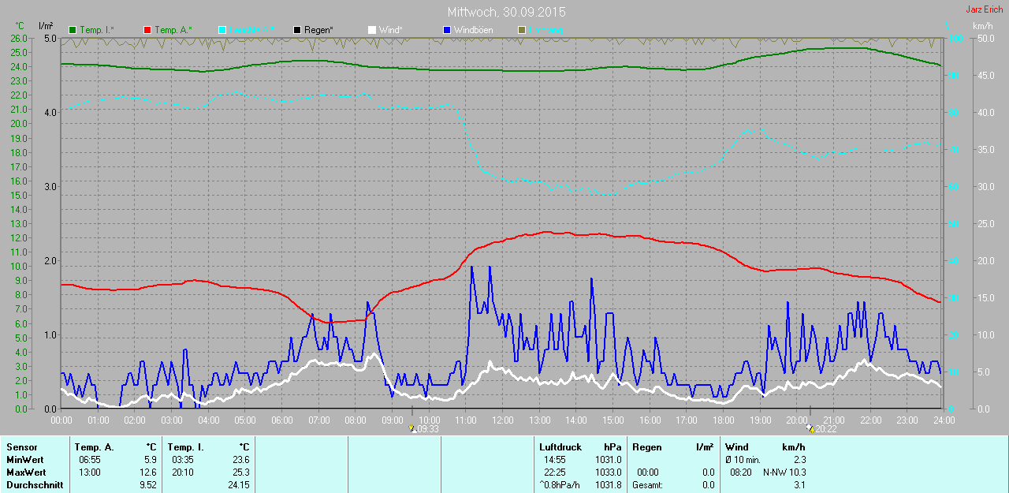Click the outdoor average value 9.52
Screen dimensions: 1009x493
(147, 485)
